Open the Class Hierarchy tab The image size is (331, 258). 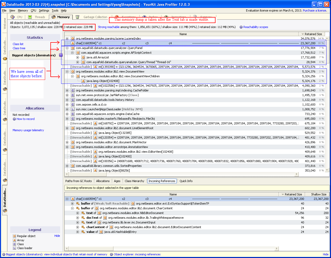pos(134,181)
